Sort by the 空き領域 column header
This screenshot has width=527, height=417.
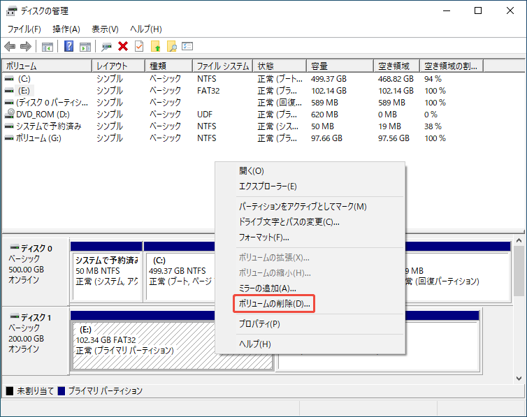coord(397,66)
